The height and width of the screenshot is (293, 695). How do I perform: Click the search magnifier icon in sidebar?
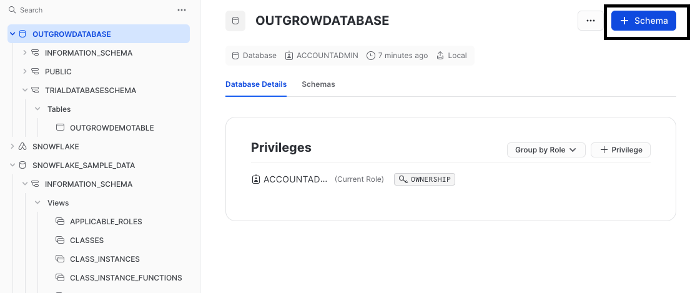12,10
